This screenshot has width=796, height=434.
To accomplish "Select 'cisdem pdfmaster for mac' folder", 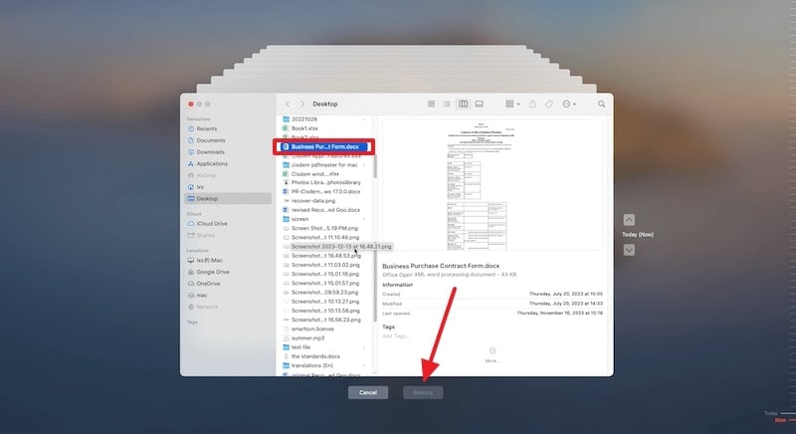I will point(324,165).
